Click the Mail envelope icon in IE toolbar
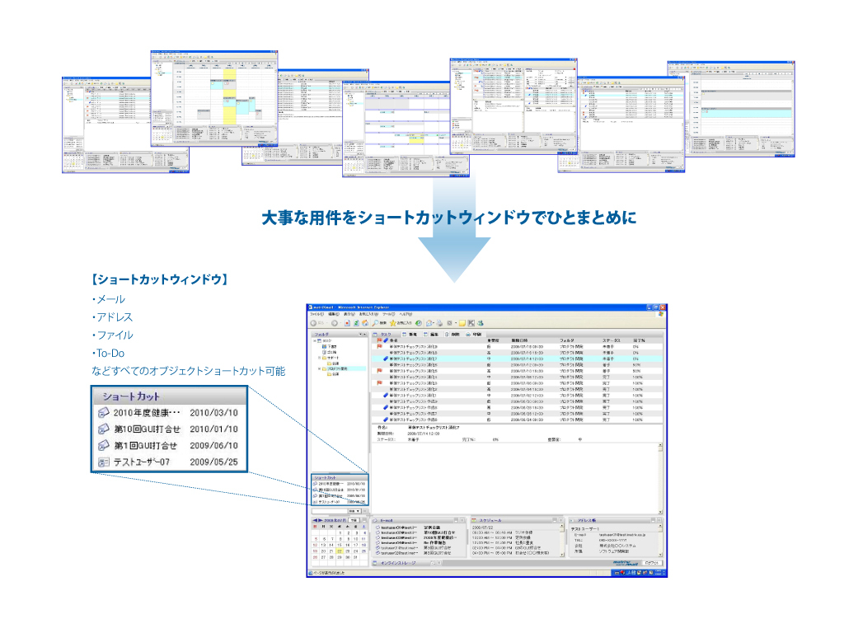844x633 pixels. tap(429, 323)
